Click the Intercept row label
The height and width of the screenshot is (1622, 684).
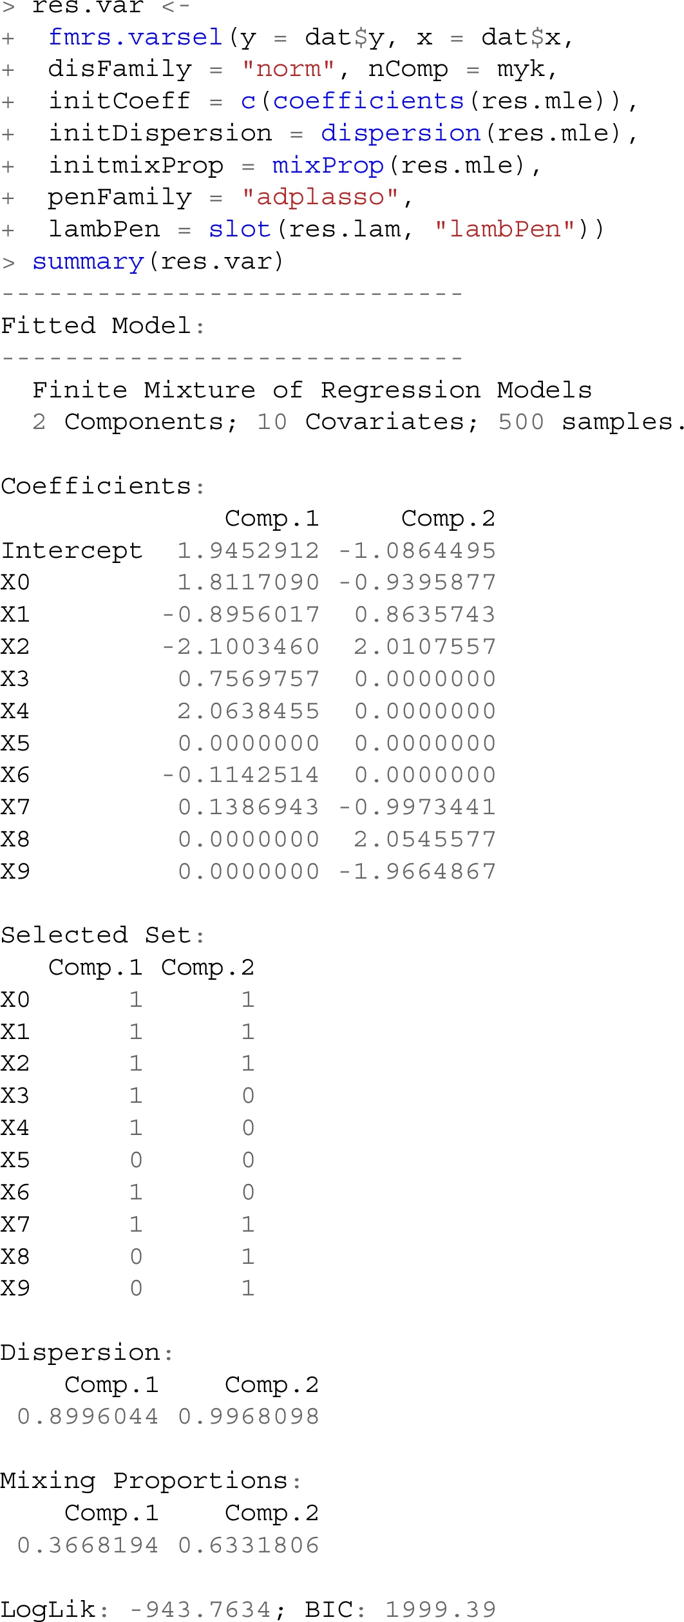[71, 551]
